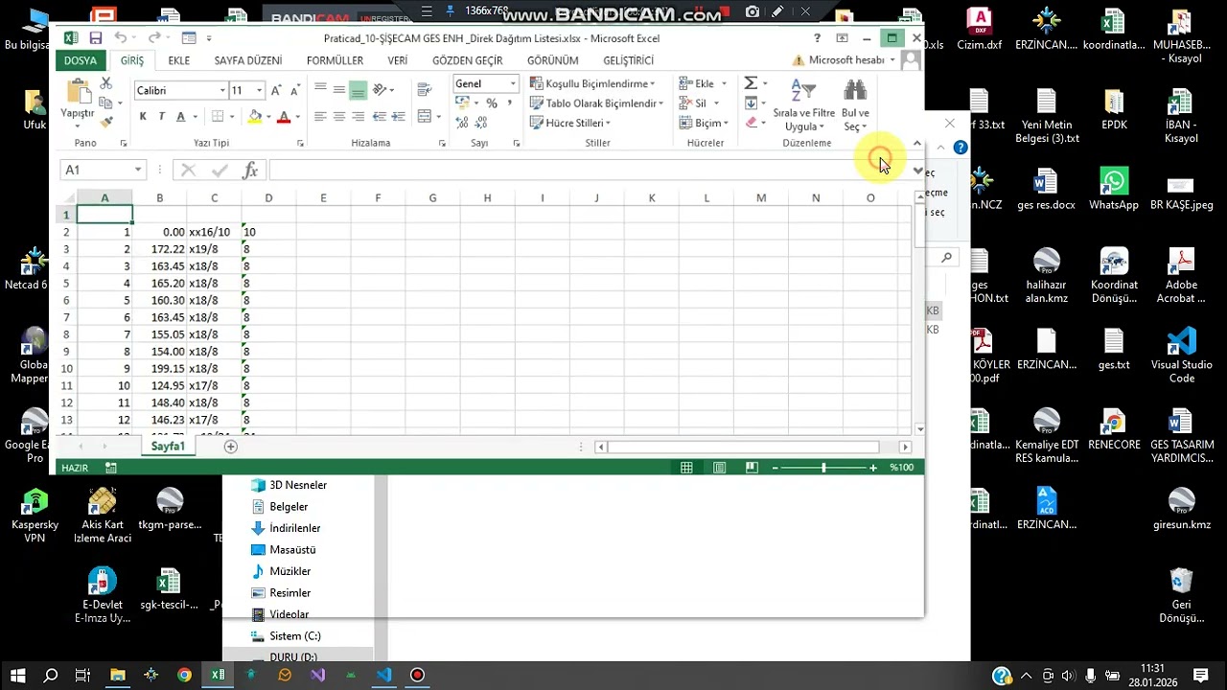Click the zoom slider in status bar

pyautogui.click(x=823, y=468)
